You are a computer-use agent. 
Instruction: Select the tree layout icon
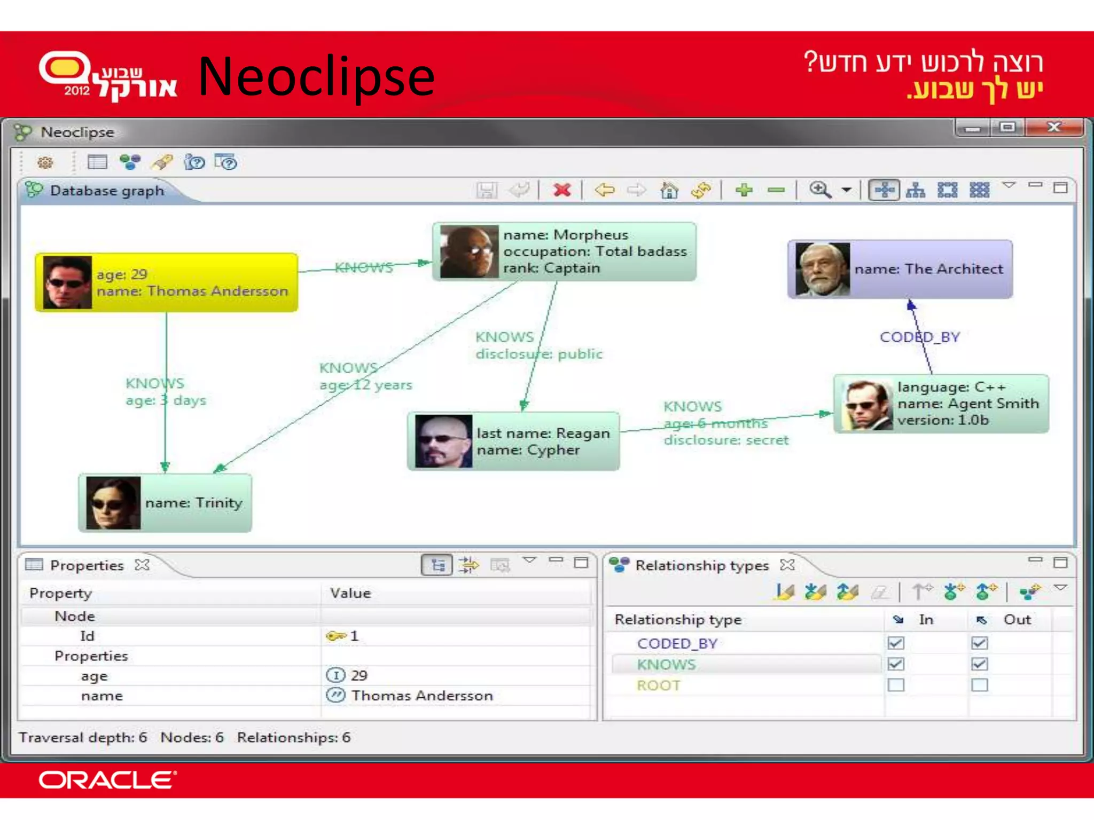pyautogui.click(x=916, y=190)
